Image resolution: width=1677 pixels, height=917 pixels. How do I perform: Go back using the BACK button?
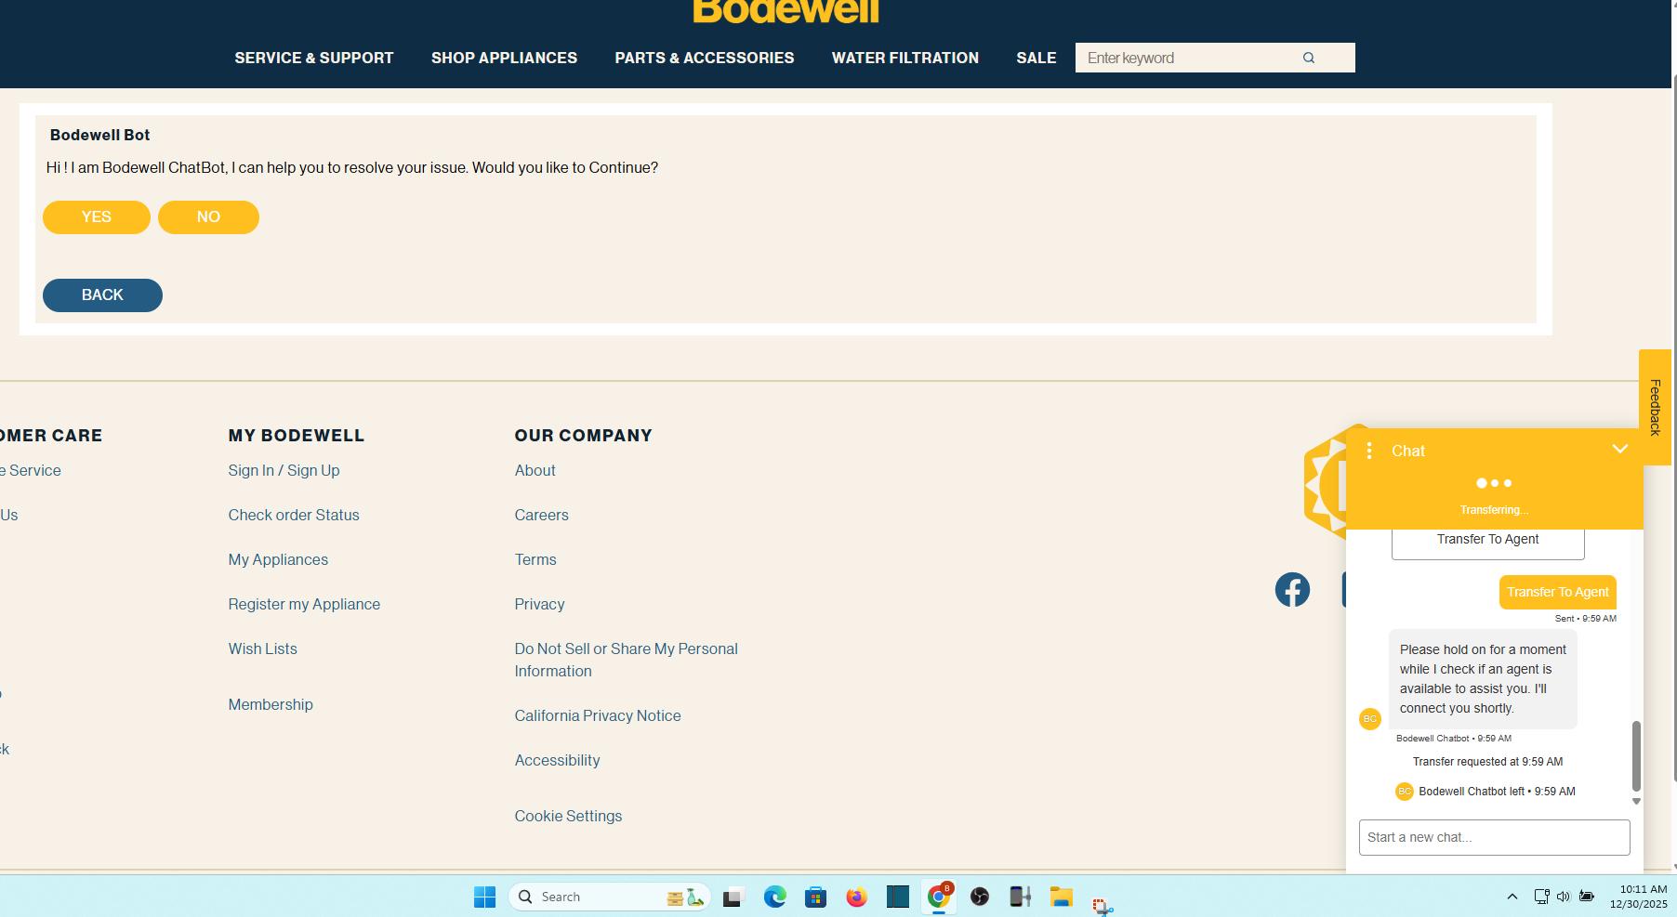(x=102, y=295)
